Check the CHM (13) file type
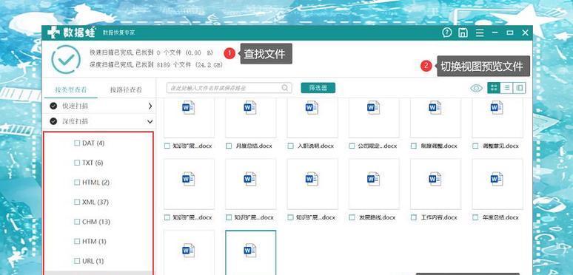 pos(77,222)
